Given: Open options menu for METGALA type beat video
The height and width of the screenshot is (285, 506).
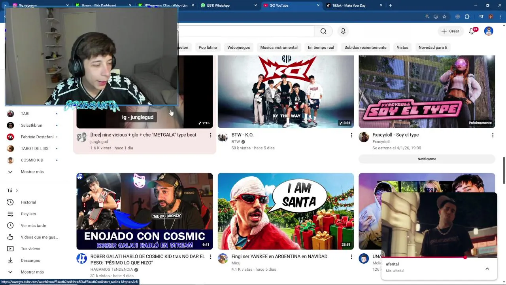Looking at the screenshot, I should pyautogui.click(x=210, y=135).
